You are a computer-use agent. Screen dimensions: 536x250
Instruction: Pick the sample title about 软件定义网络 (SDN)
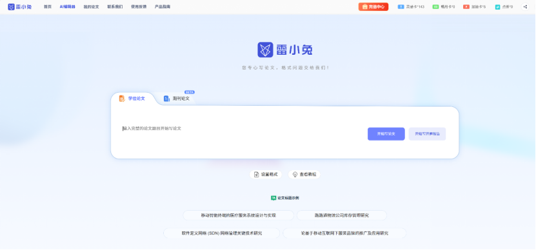[221, 233]
